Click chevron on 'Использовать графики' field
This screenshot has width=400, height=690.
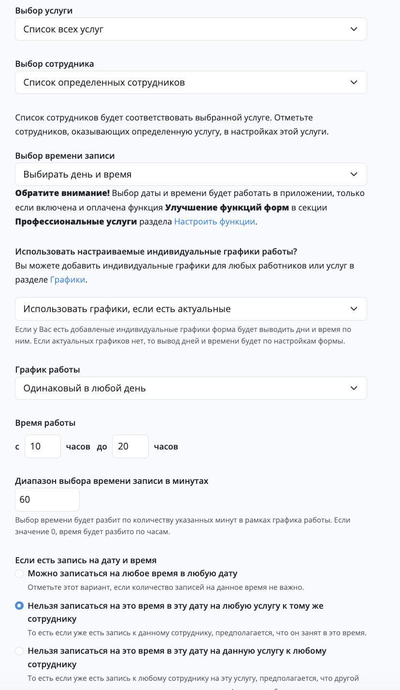[x=354, y=309]
